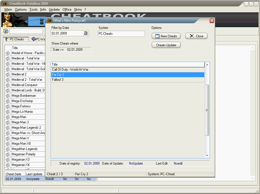This screenshot has height=194, width=260.
Task: Click the icon next to Megaman Polarity
Action: click(8, 154)
